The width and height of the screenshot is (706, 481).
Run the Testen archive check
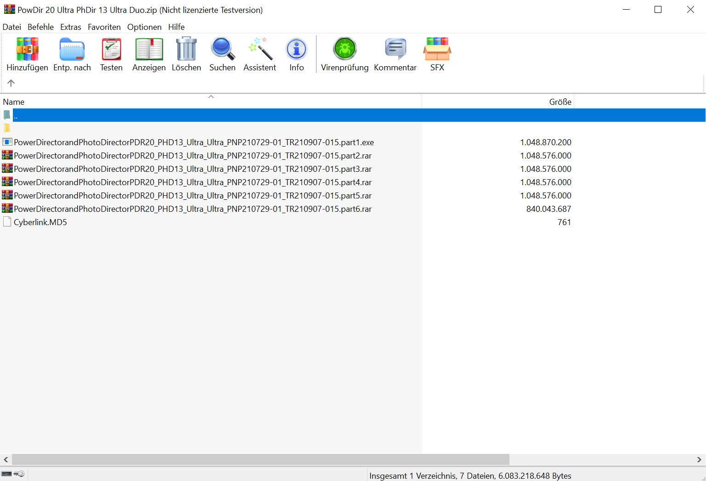click(111, 50)
